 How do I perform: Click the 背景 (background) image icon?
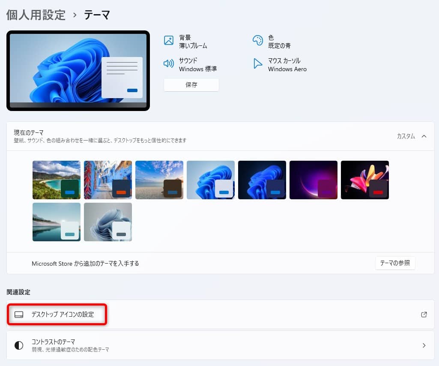(x=169, y=40)
